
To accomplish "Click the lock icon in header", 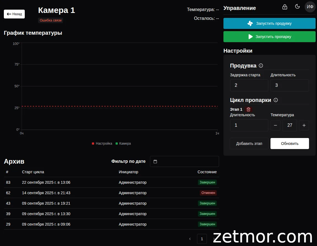I will (285, 7).
